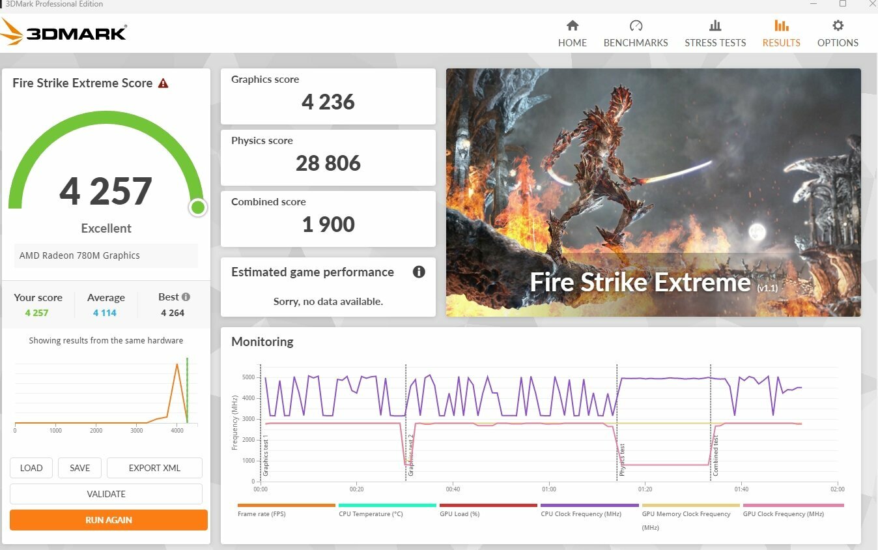Viewport: 878px width, 550px height.
Task: Click the Monitoring heading
Action: 262,341
